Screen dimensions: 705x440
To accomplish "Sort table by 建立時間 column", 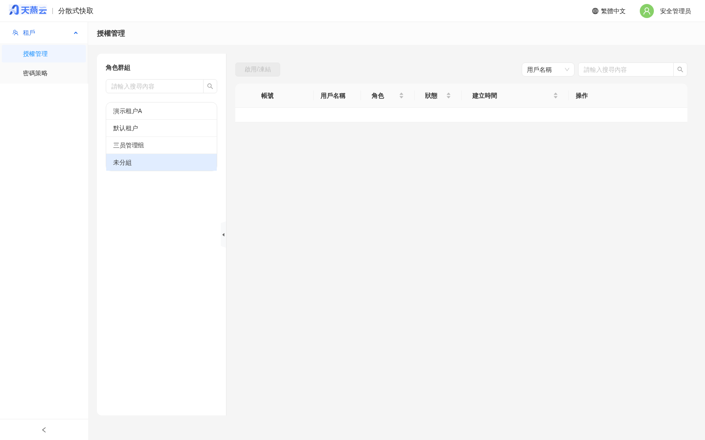I will tap(556, 95).
